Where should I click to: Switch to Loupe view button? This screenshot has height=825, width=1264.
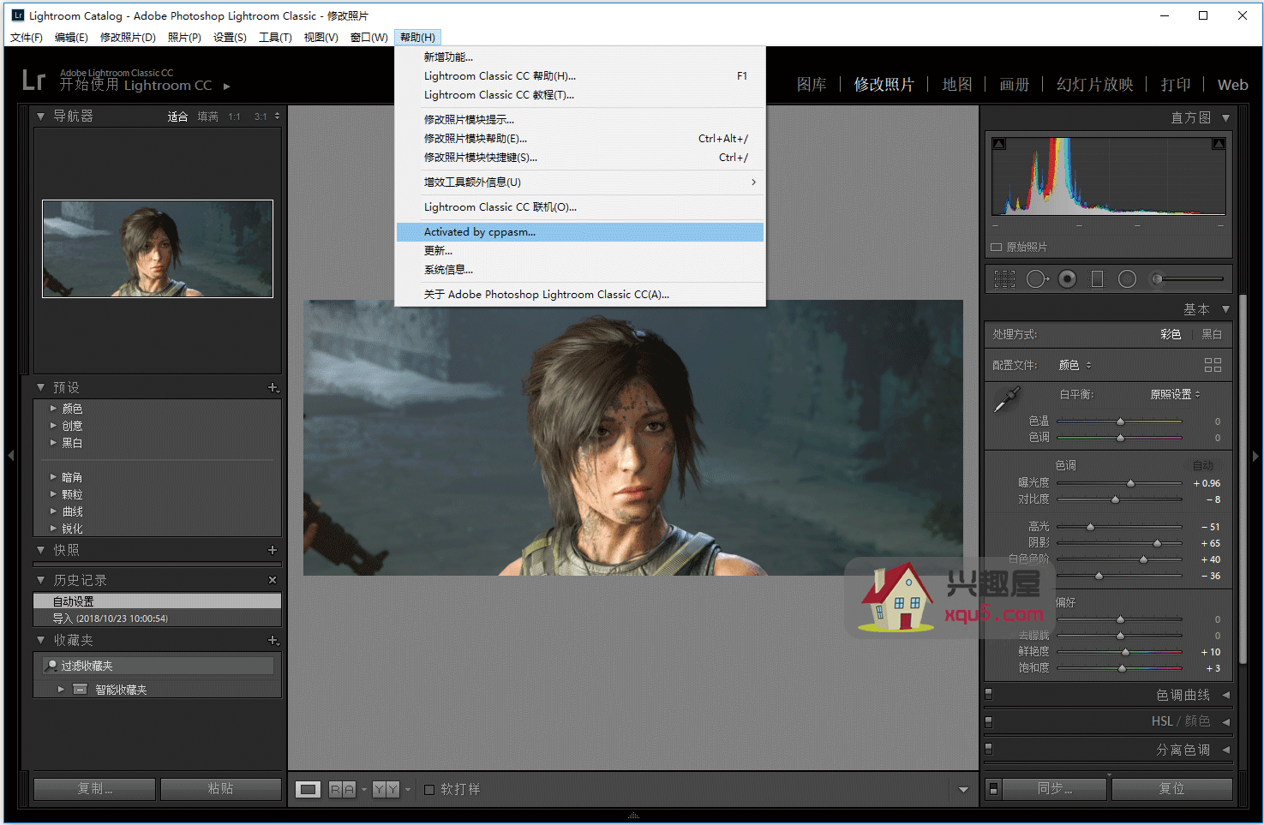coord(309,789)
